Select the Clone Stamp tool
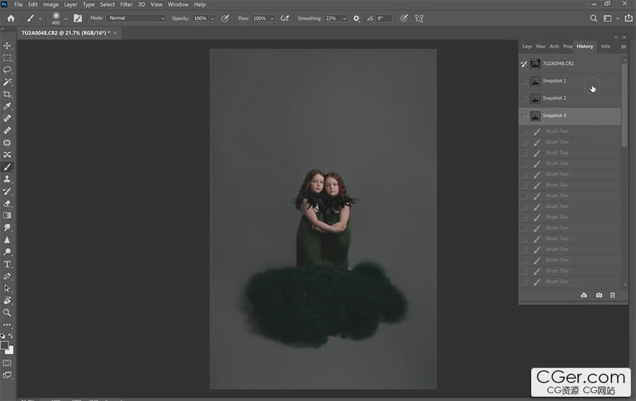The image size is (636, 401). click(7, 179)
